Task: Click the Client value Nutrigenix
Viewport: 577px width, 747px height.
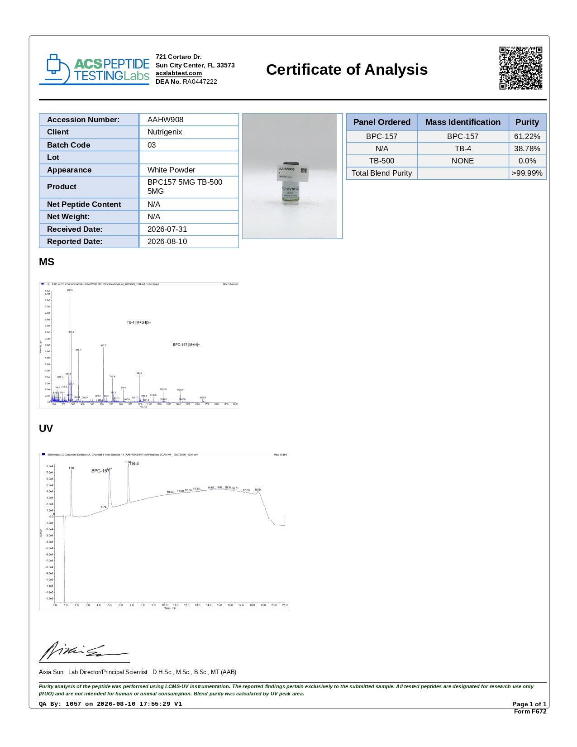Action: [x=165, y=132]
